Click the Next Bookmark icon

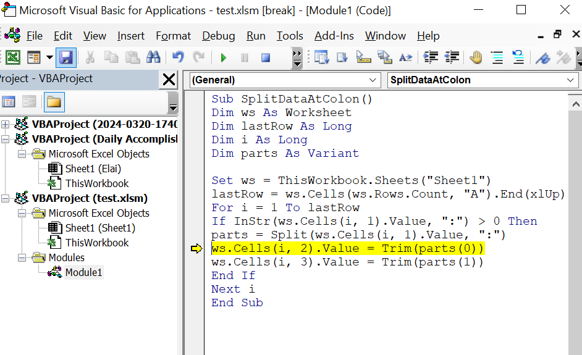click(563, 57)
